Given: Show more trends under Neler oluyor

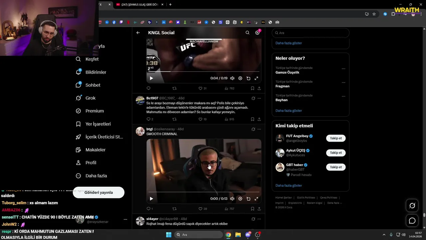Looking at the screenshot, I should point(289,111).
